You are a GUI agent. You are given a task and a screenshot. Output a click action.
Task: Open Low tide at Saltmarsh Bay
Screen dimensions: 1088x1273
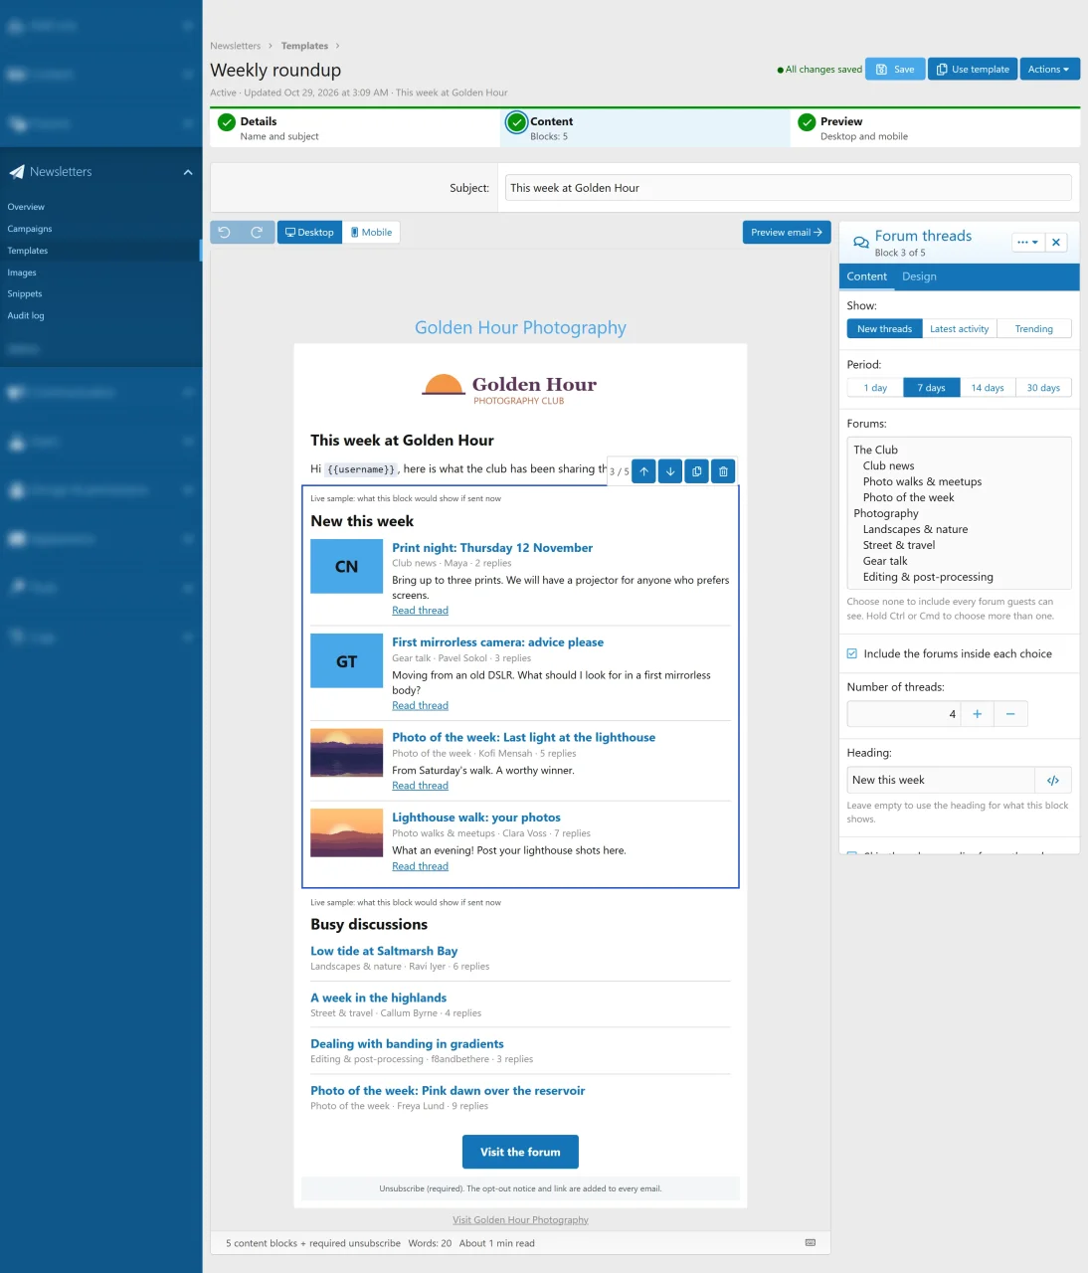coord(384,952)
